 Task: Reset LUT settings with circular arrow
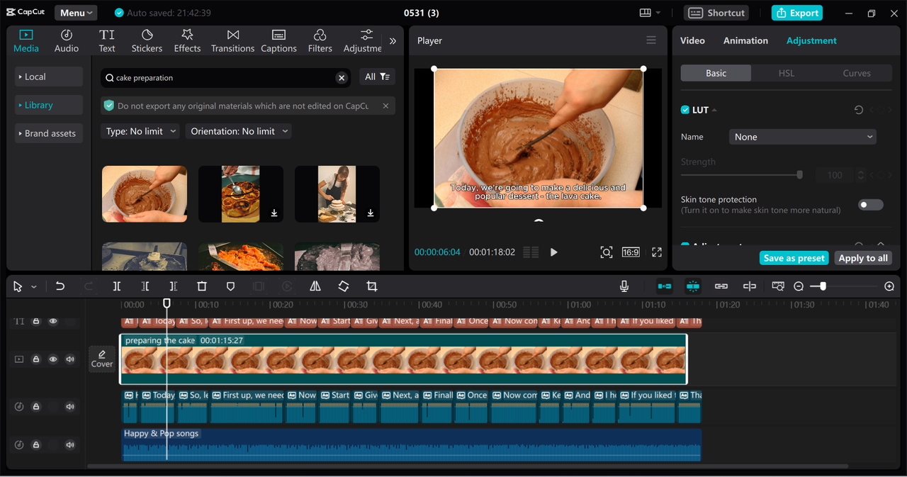859,110
